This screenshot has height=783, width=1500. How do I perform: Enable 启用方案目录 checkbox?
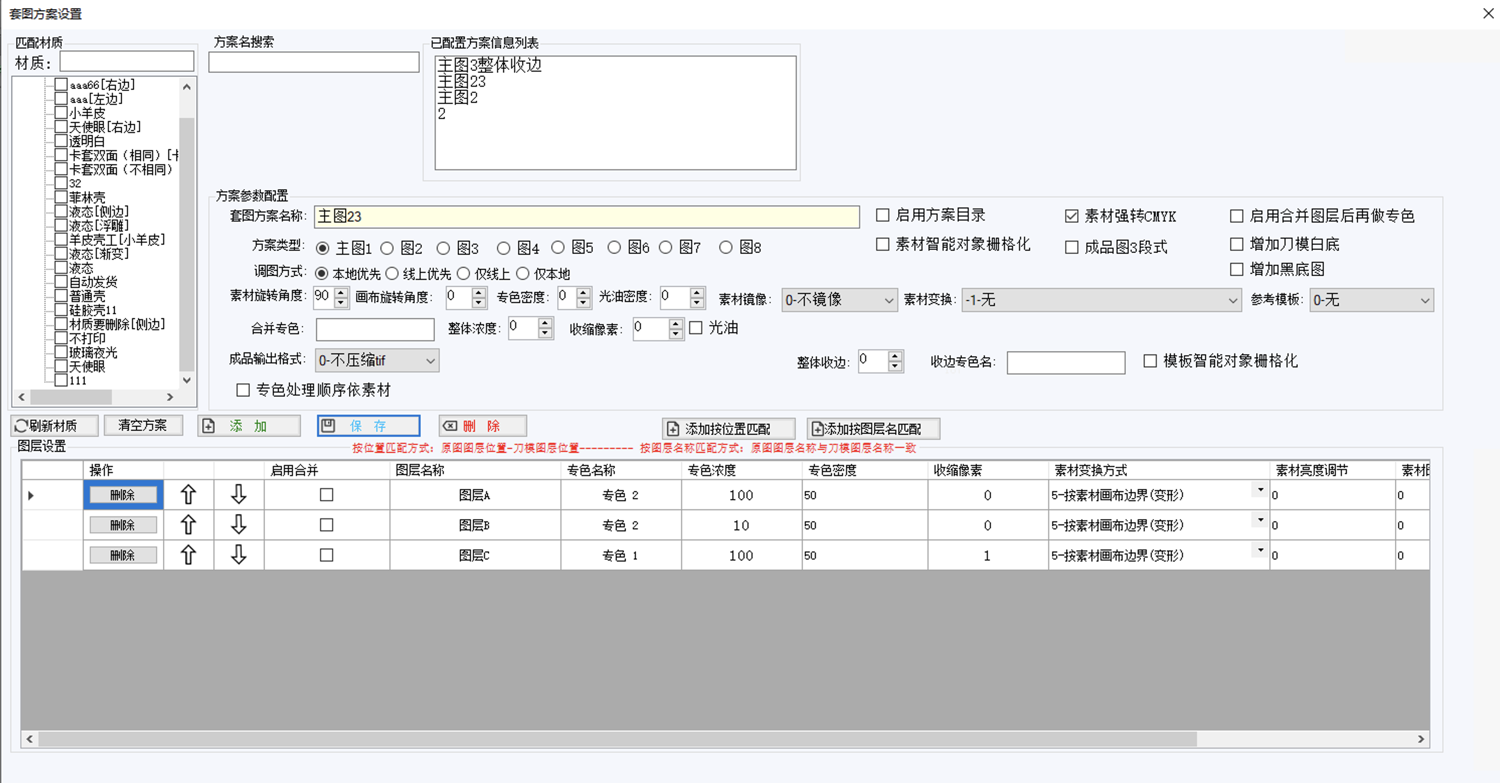(x=883, y=215)
